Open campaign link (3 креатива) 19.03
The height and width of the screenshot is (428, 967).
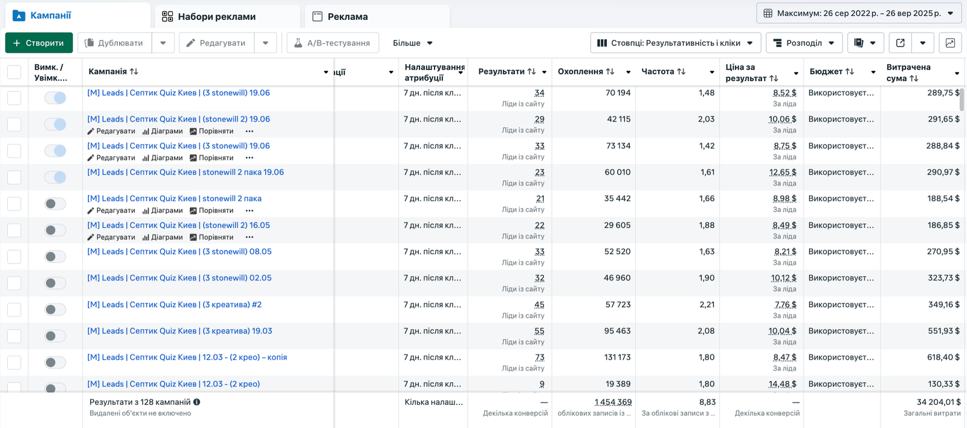click(179, 331)
